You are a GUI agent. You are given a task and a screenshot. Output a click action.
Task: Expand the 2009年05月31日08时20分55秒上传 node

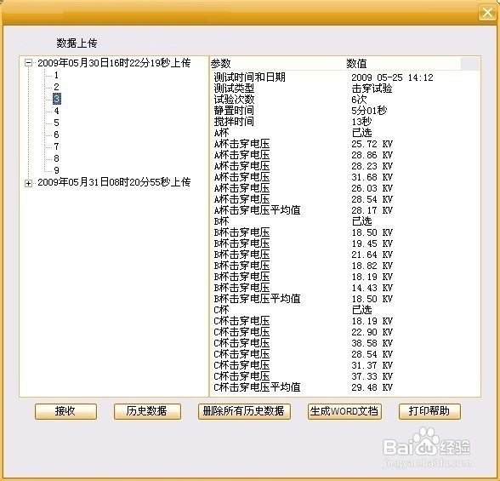(x=28, y=183)
